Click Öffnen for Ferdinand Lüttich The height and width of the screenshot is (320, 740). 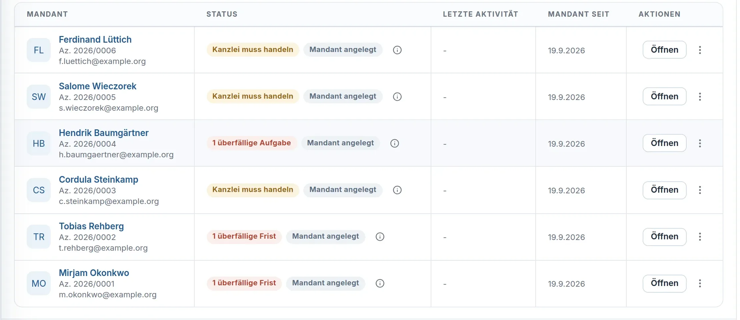664,50
